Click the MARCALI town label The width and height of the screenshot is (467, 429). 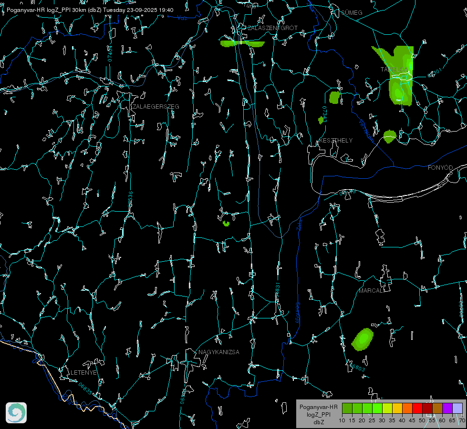(x=371, y=290)
